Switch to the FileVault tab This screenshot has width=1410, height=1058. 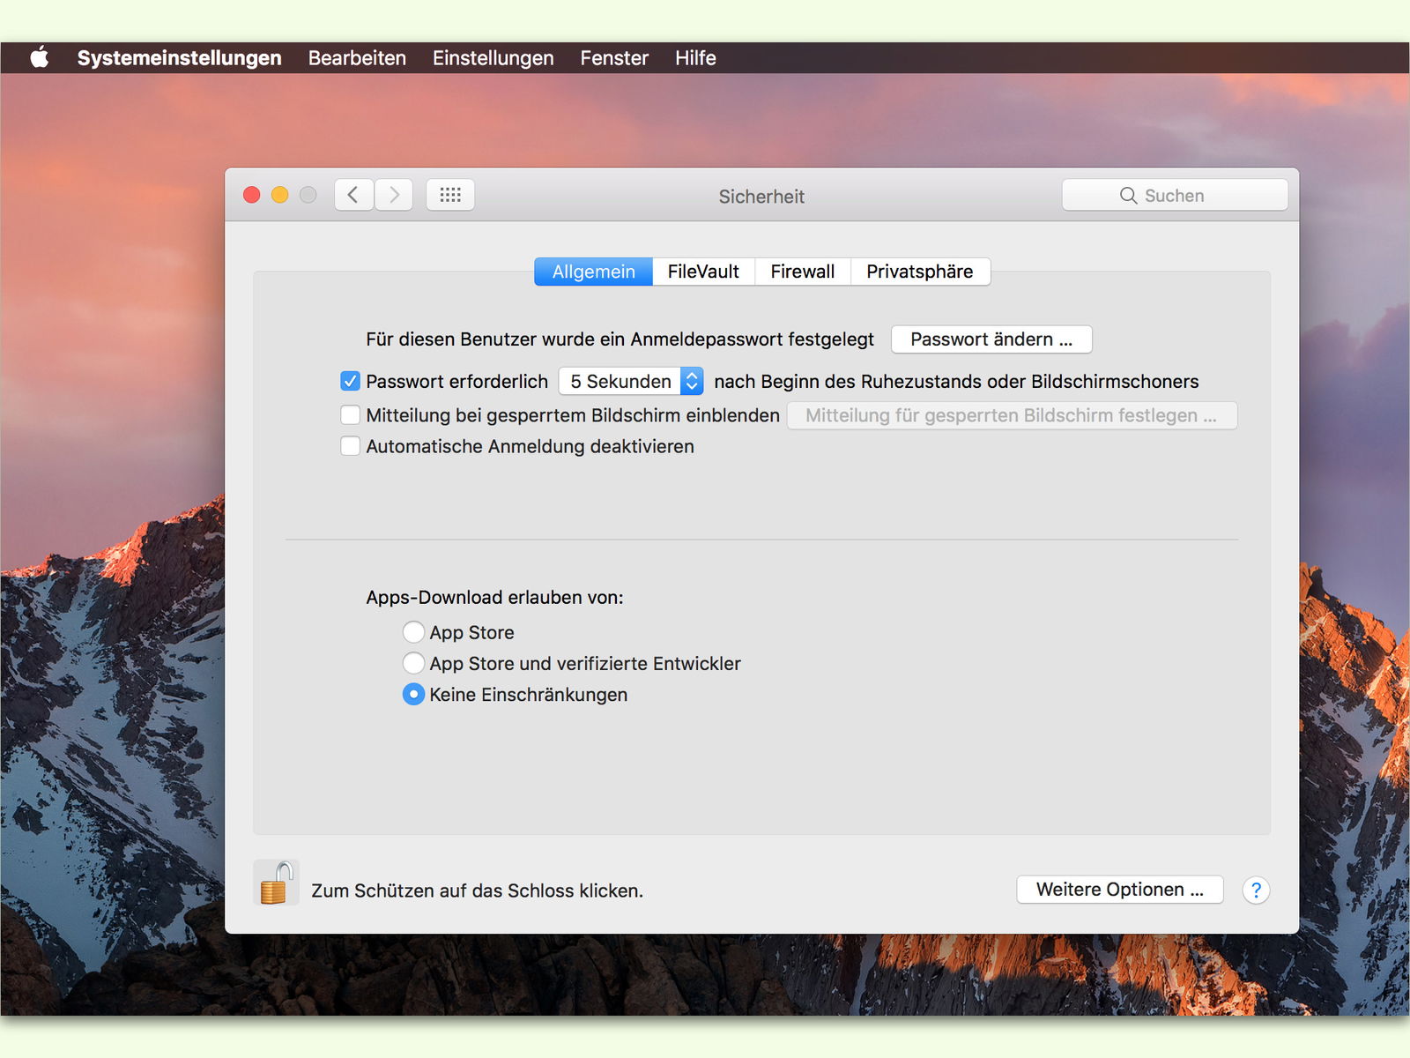tap(703, 272)
